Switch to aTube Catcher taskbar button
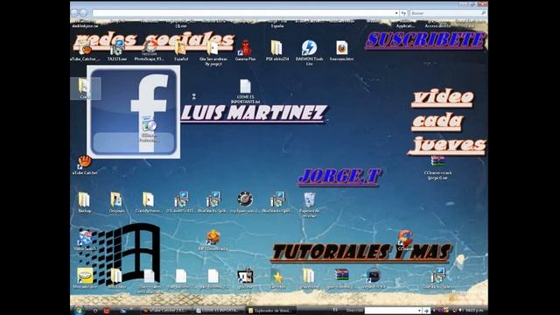This screenshot has height=315, width=560. [166, 311]
